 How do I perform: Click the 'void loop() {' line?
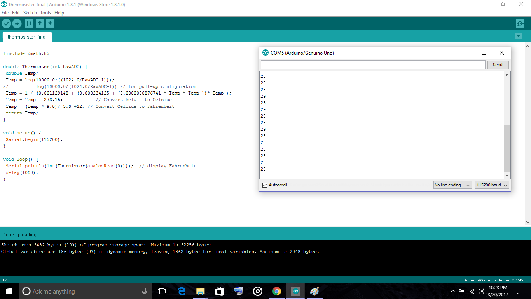[21, 159]
